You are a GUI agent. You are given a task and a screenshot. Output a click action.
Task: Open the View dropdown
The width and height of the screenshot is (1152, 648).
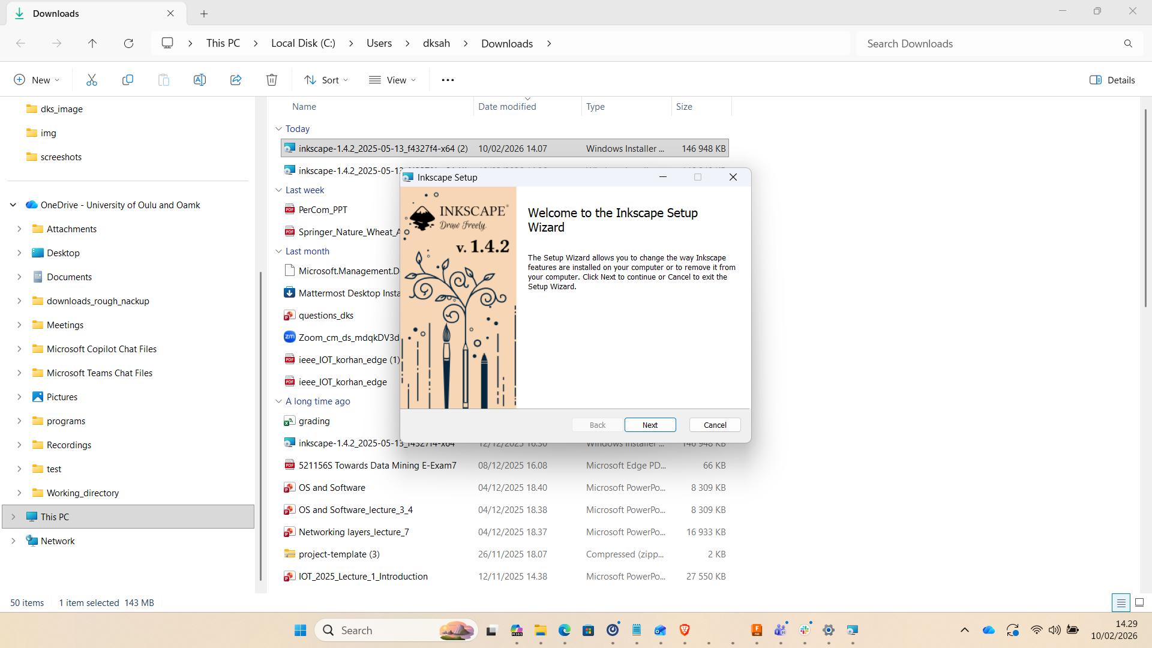pos(392,79)
